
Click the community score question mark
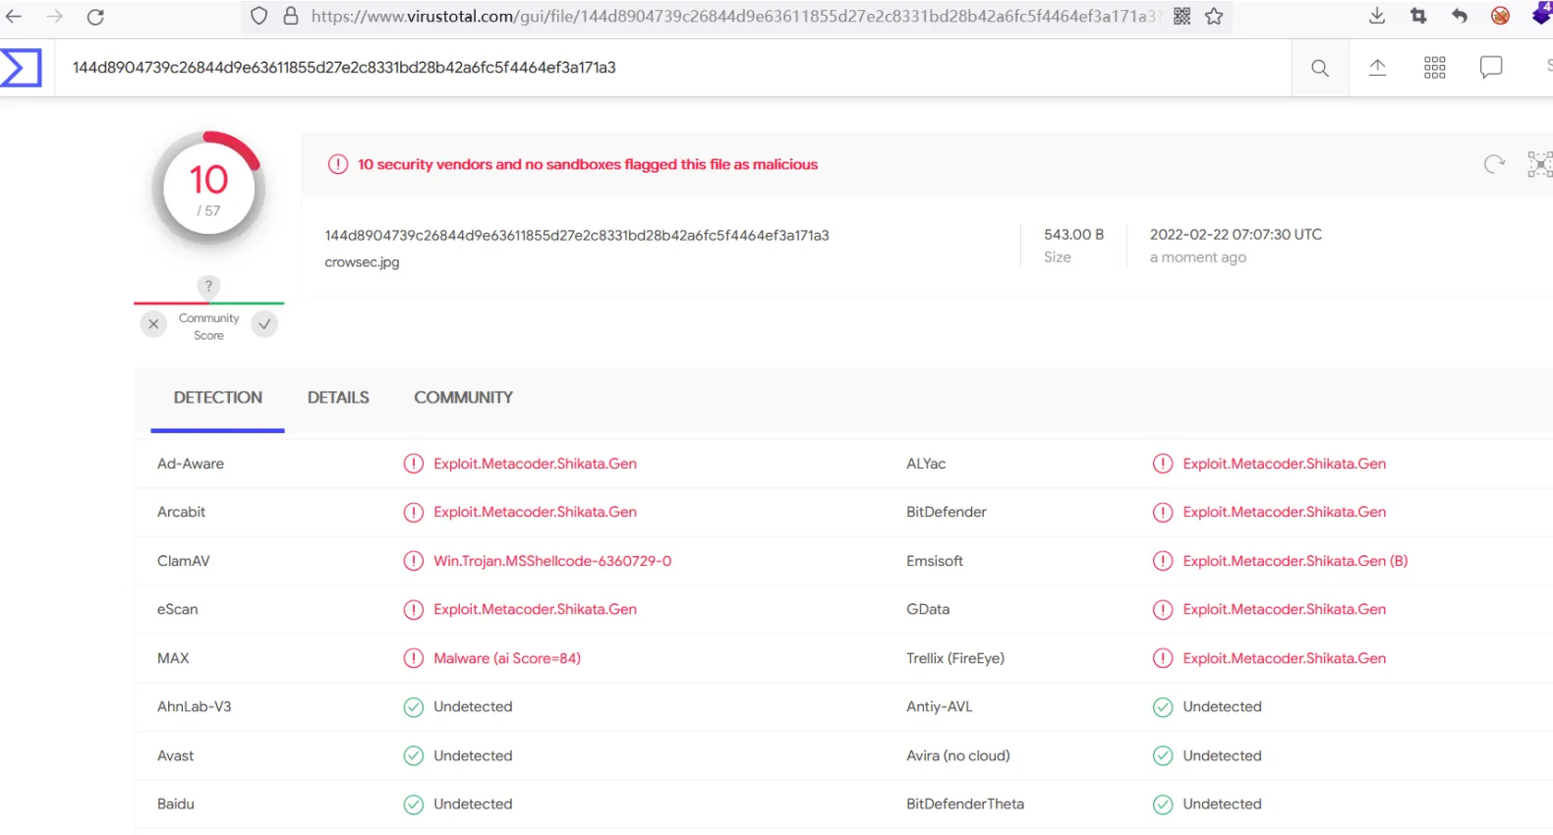click(x=208, y=286)
